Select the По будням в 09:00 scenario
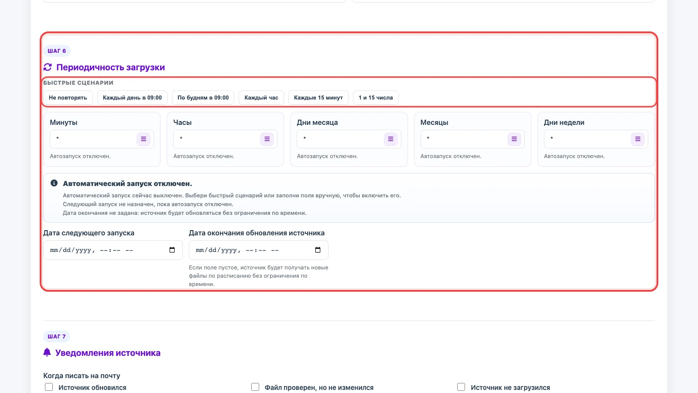The height and width of the screenshot is (393, 698). coord(203,97)
